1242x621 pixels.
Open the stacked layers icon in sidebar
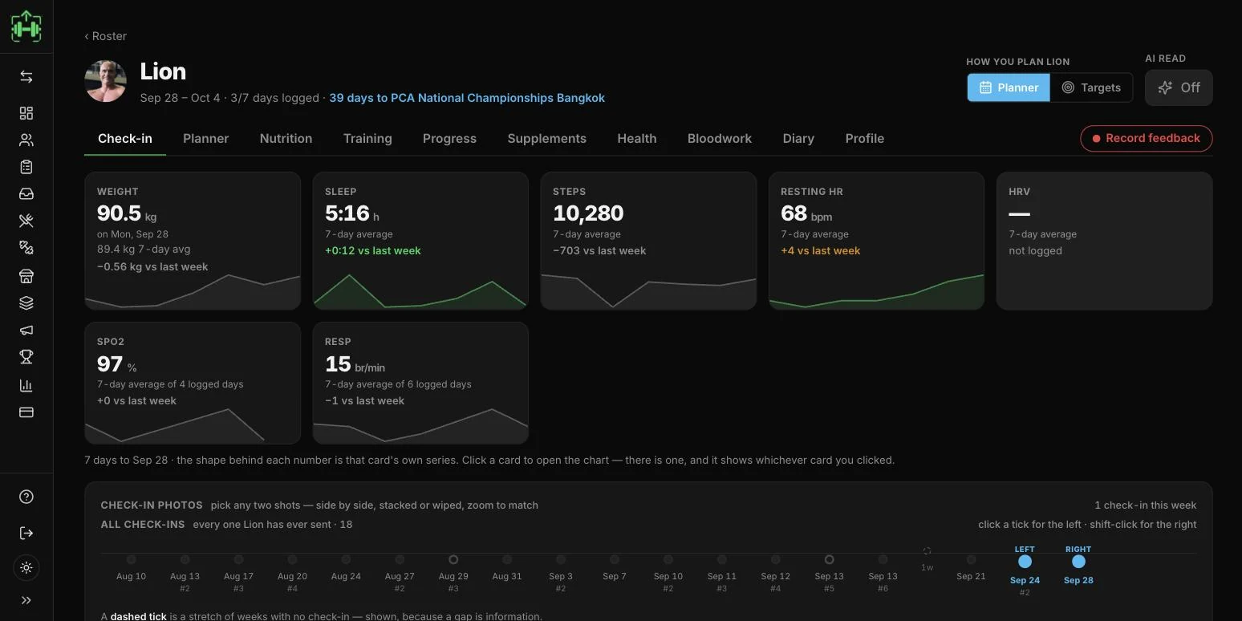pyautogui.click(x=26, y=303)
